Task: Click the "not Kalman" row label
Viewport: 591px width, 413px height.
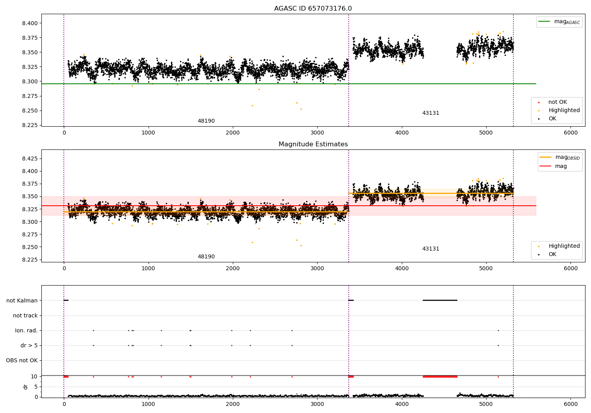Action: 22,301
